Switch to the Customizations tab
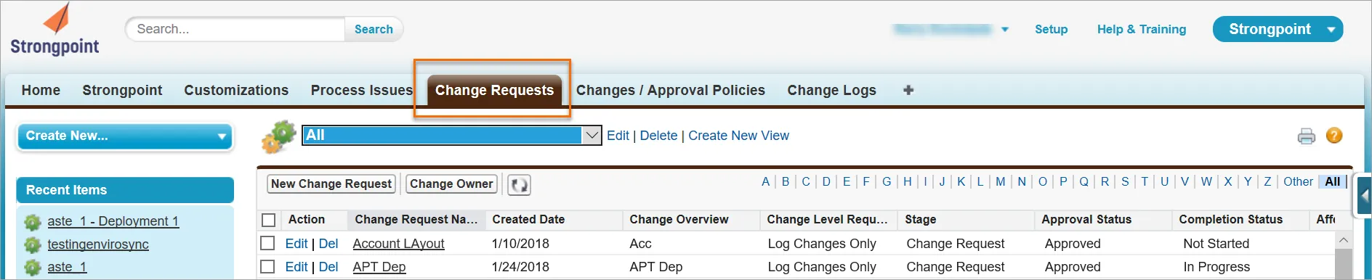The width and height of the screenshot is (1372, 280). click(236, 90)
